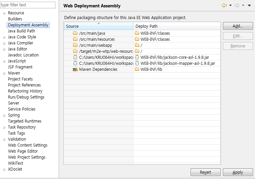Expand the Java Compiler tree node
Image resolution: width=255 pixels, height=179 pixels.
coord(4,43)
